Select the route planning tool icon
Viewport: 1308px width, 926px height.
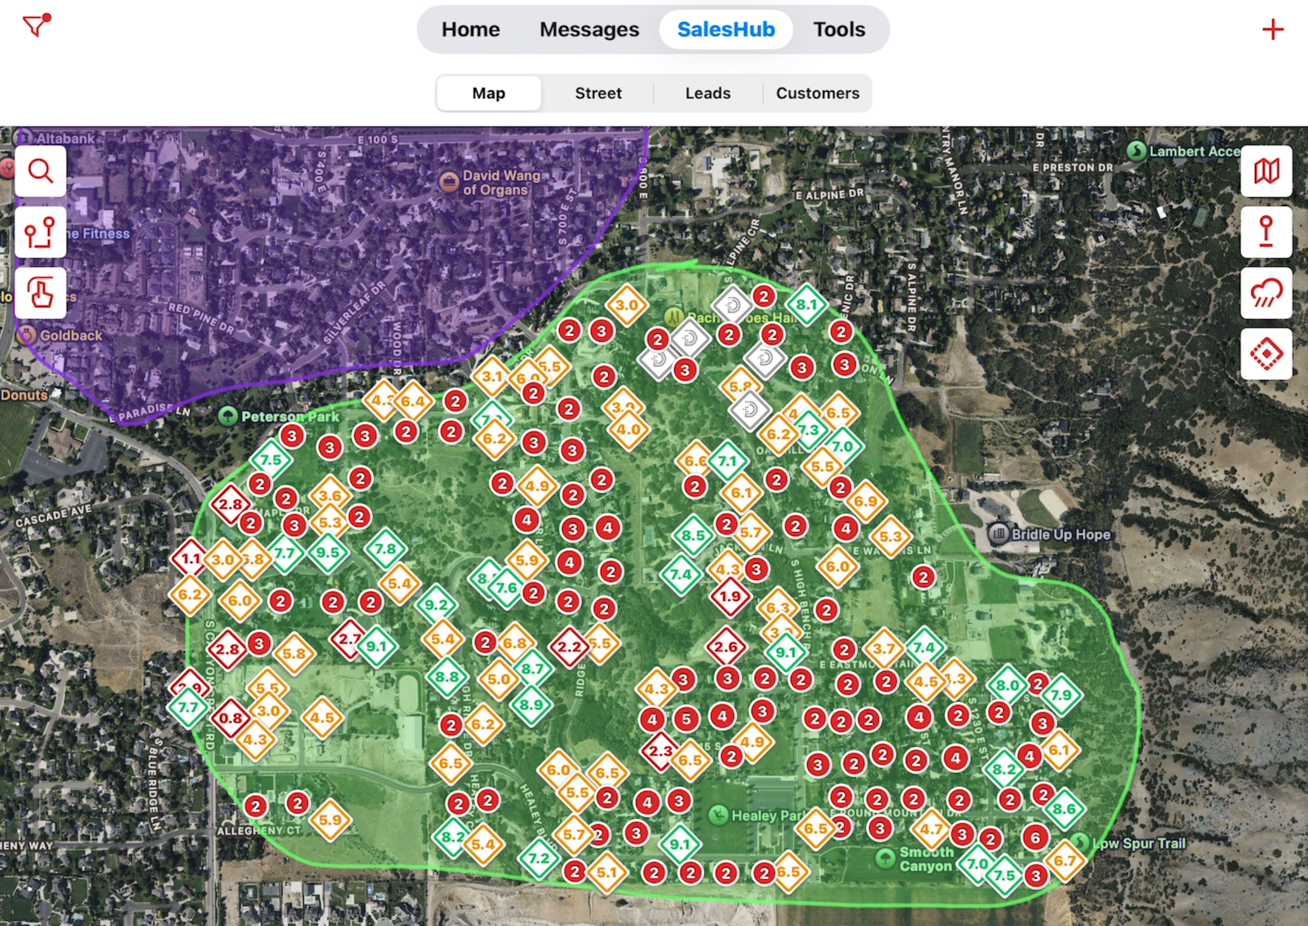pos(40,232)
